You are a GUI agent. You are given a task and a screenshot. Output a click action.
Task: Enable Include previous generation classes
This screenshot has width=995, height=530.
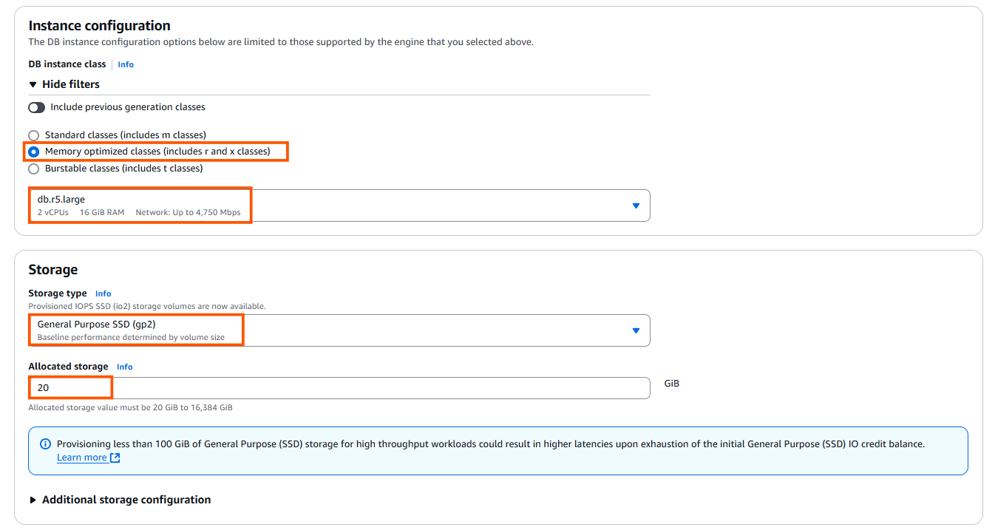pos(36,107)
